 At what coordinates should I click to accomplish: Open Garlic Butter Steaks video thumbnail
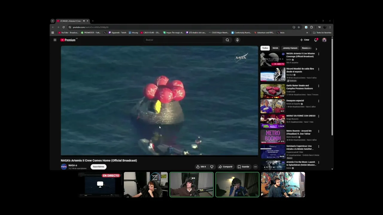(x=273, y=91)
